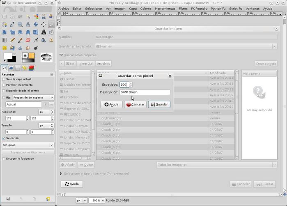Check Expandir desde el centro
Screen dimensions: 287x206
tap(3, 91)
